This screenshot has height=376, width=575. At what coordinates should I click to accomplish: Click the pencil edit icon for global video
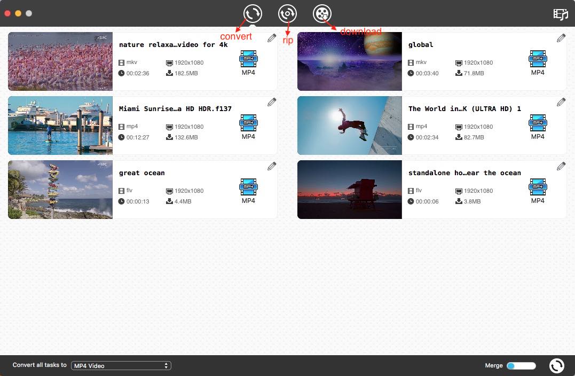pos(561,38)
